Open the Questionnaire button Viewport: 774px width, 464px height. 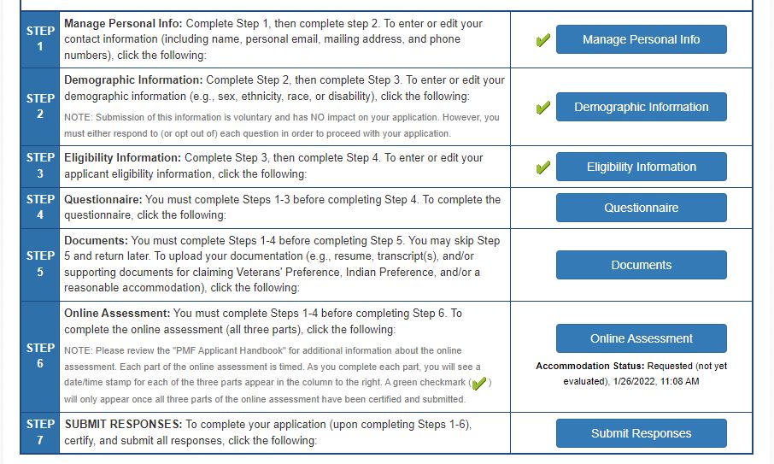[x=641, y=208]
